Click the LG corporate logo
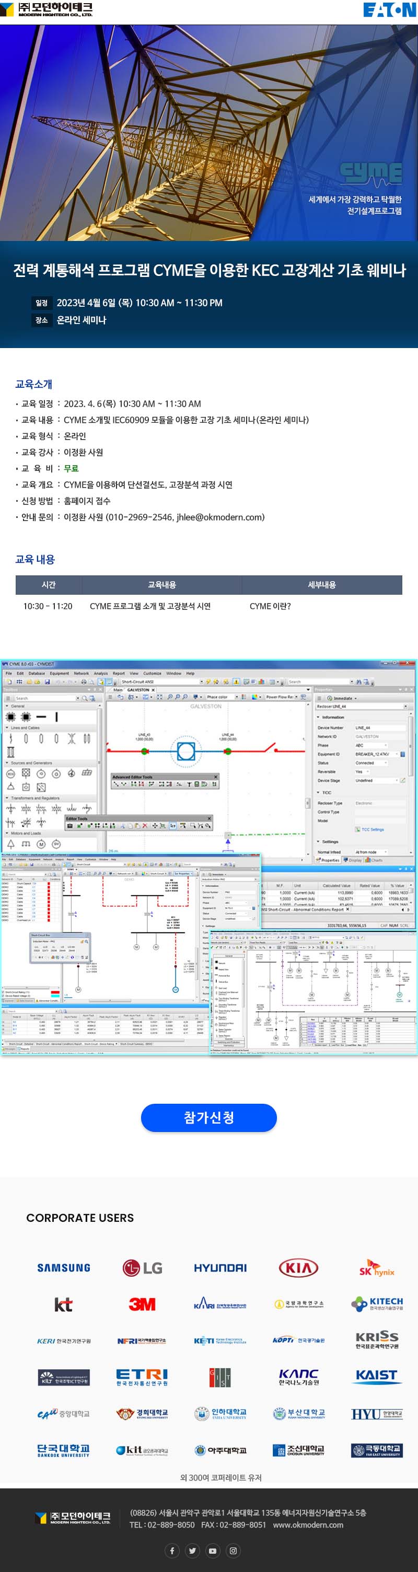The height and width of the screenshot is (1572, 418). click(142, 1268)
